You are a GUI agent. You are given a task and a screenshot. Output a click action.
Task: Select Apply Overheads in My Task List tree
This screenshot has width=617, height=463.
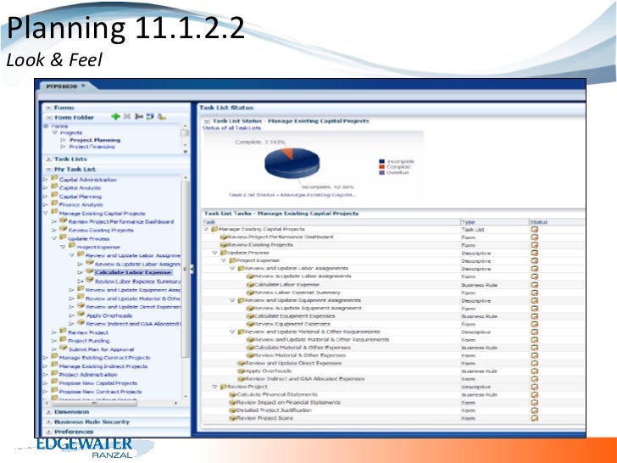(109, 315)
